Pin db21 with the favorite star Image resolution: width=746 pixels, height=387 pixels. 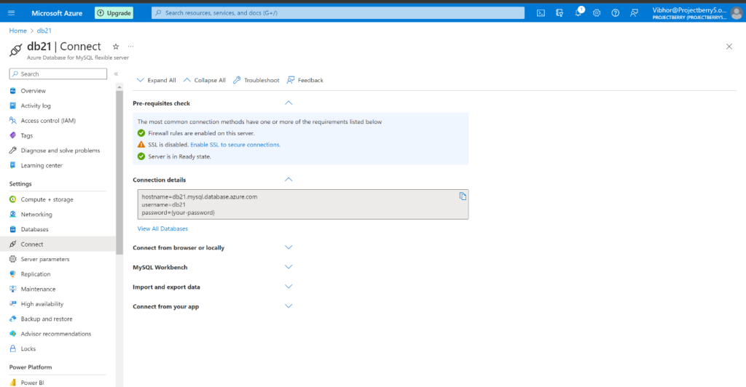click(x=116, y=47)
